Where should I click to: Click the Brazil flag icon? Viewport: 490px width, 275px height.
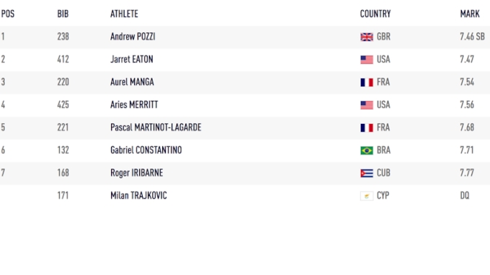tap(367, 150)
